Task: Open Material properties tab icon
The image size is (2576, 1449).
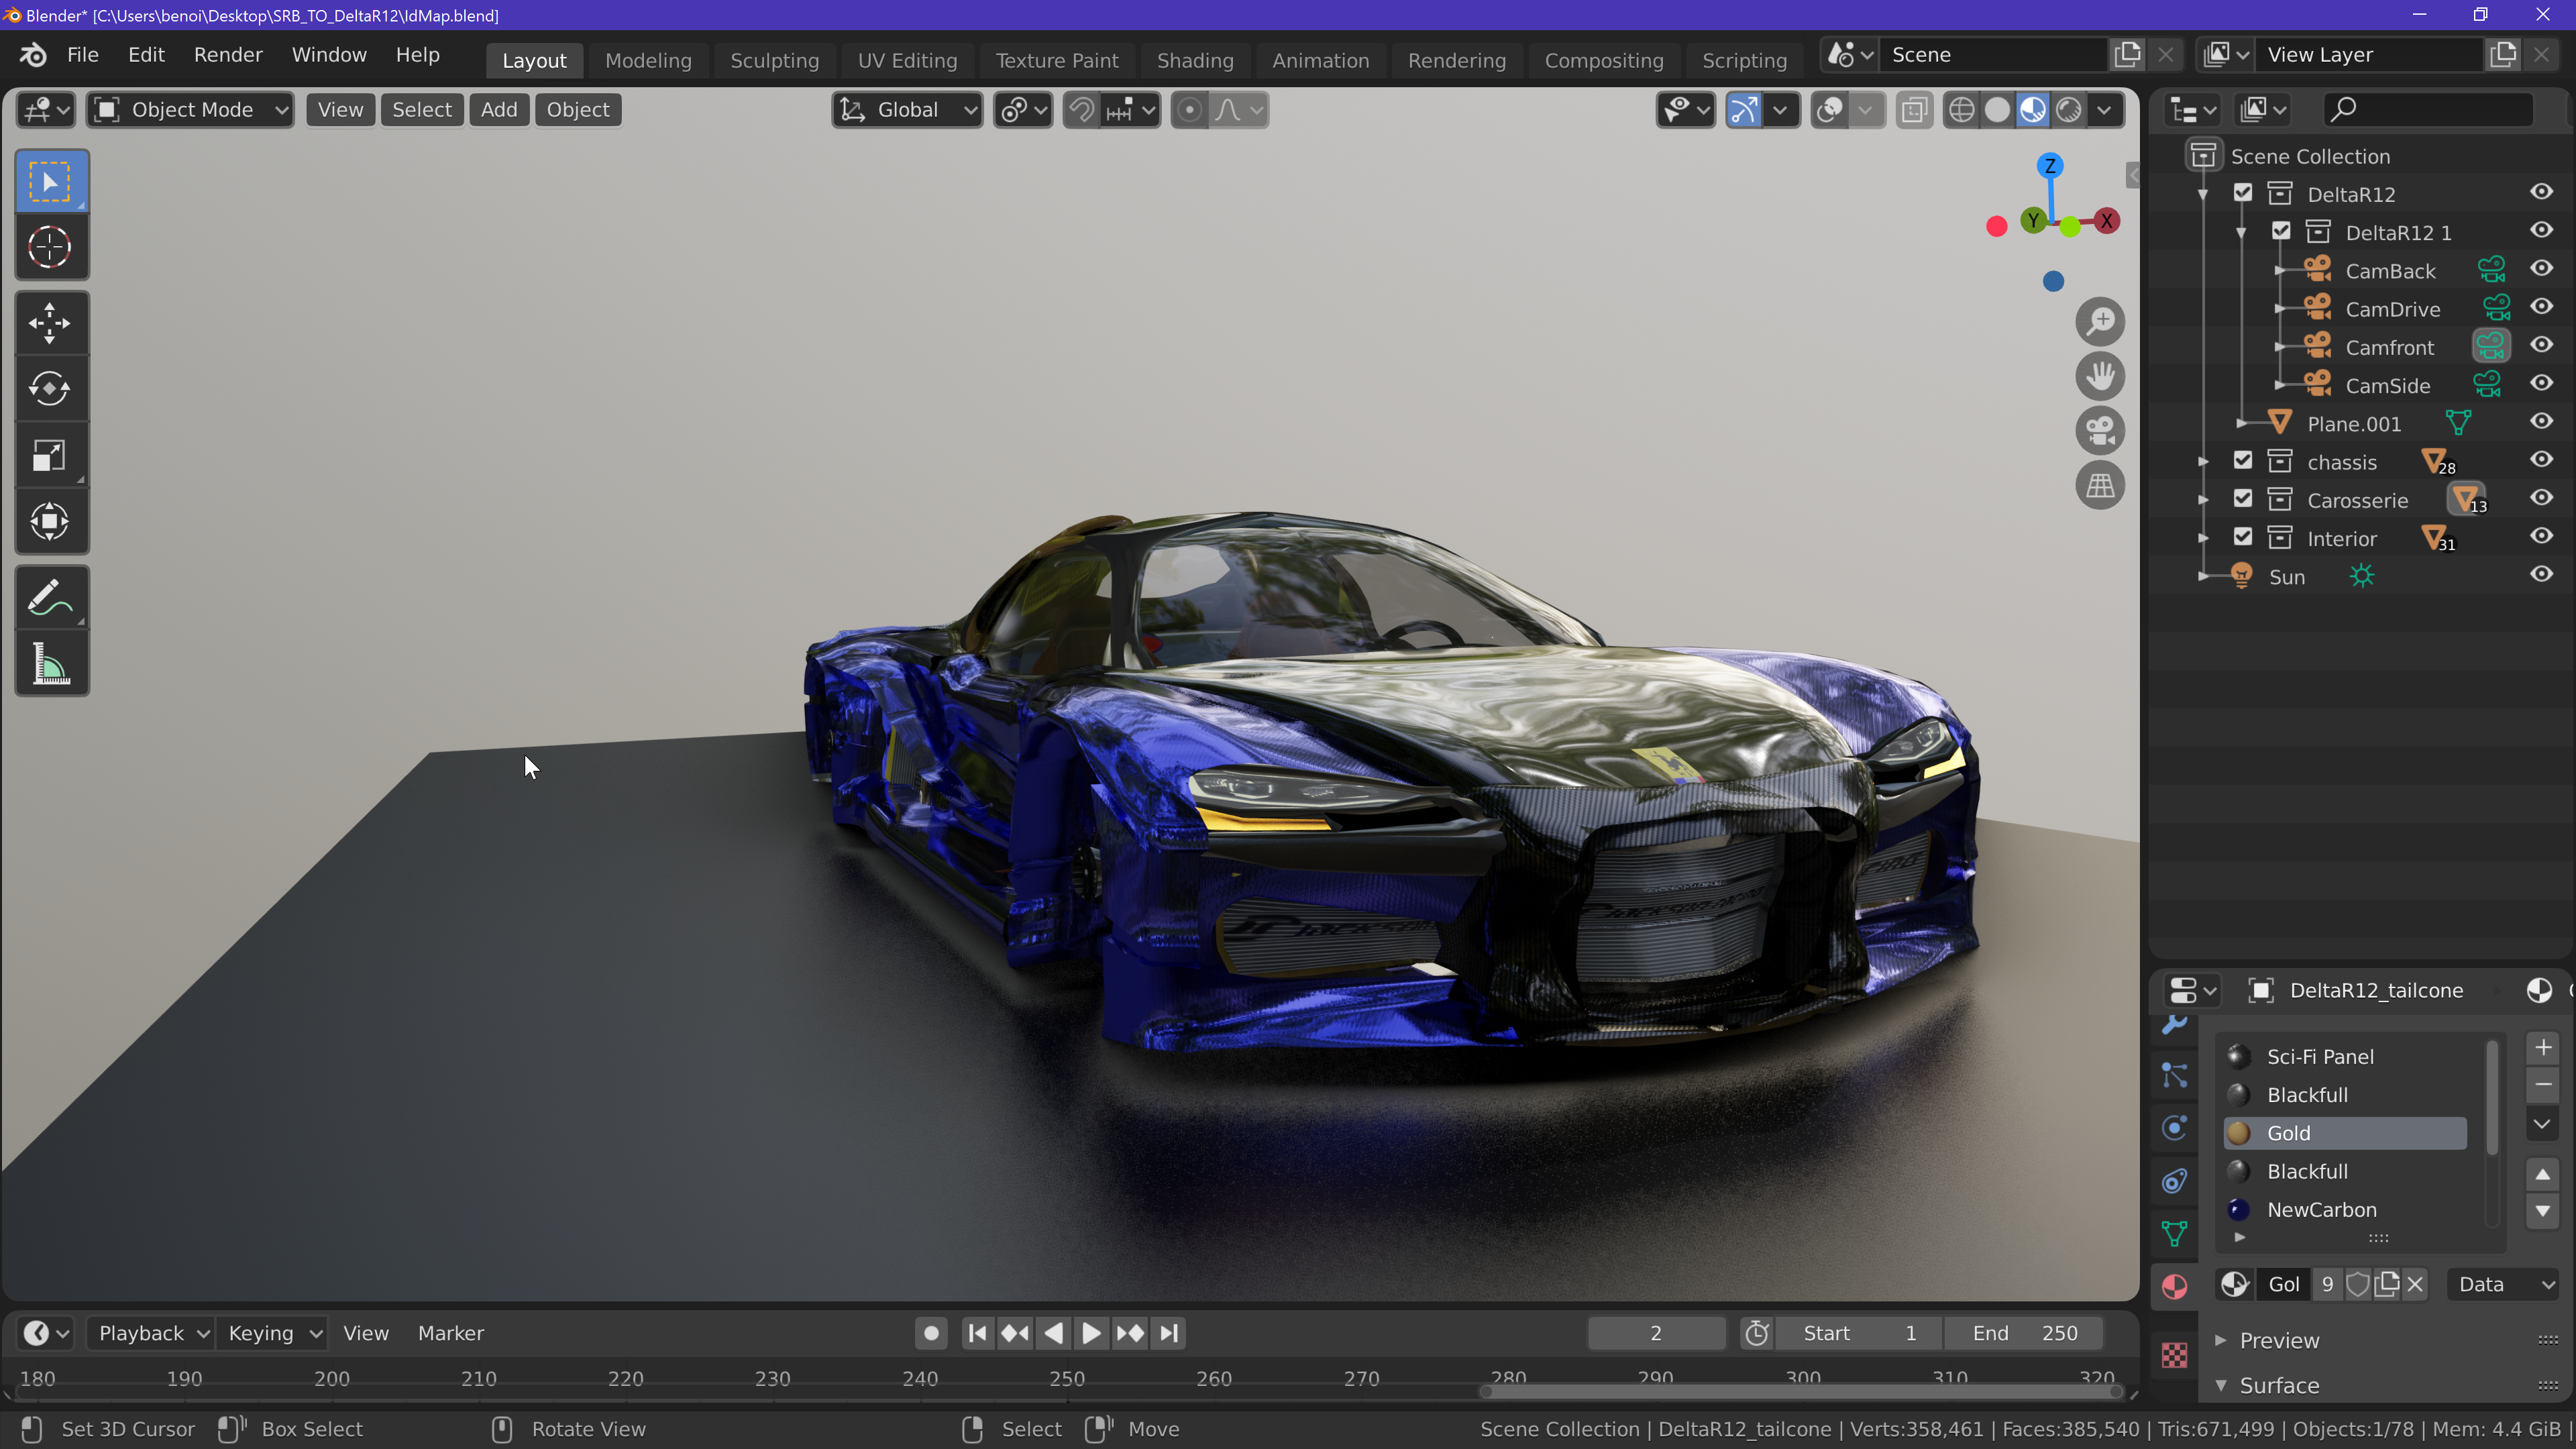Action: pyautogui.click(x=2174, y=1286)
